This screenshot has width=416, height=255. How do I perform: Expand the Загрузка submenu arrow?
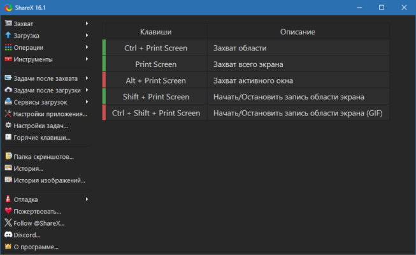pos(87,35)
